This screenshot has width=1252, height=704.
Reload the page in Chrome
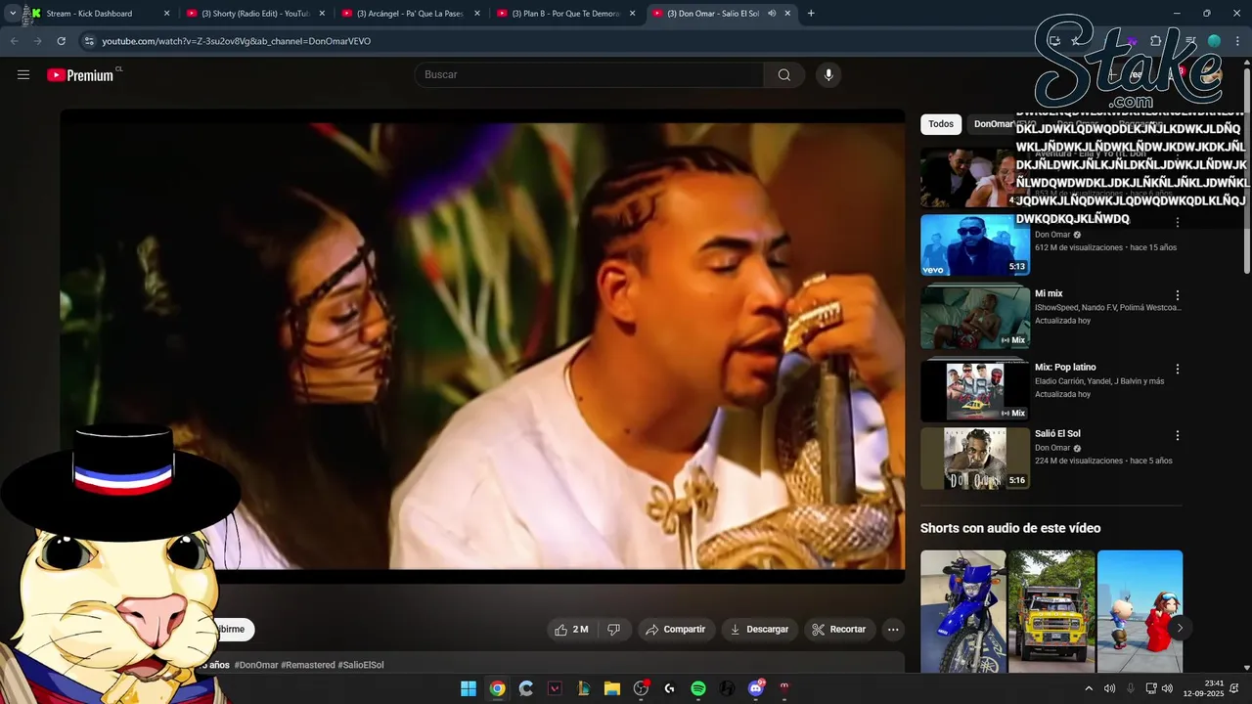pyautogui.click(x=61, y=41)
